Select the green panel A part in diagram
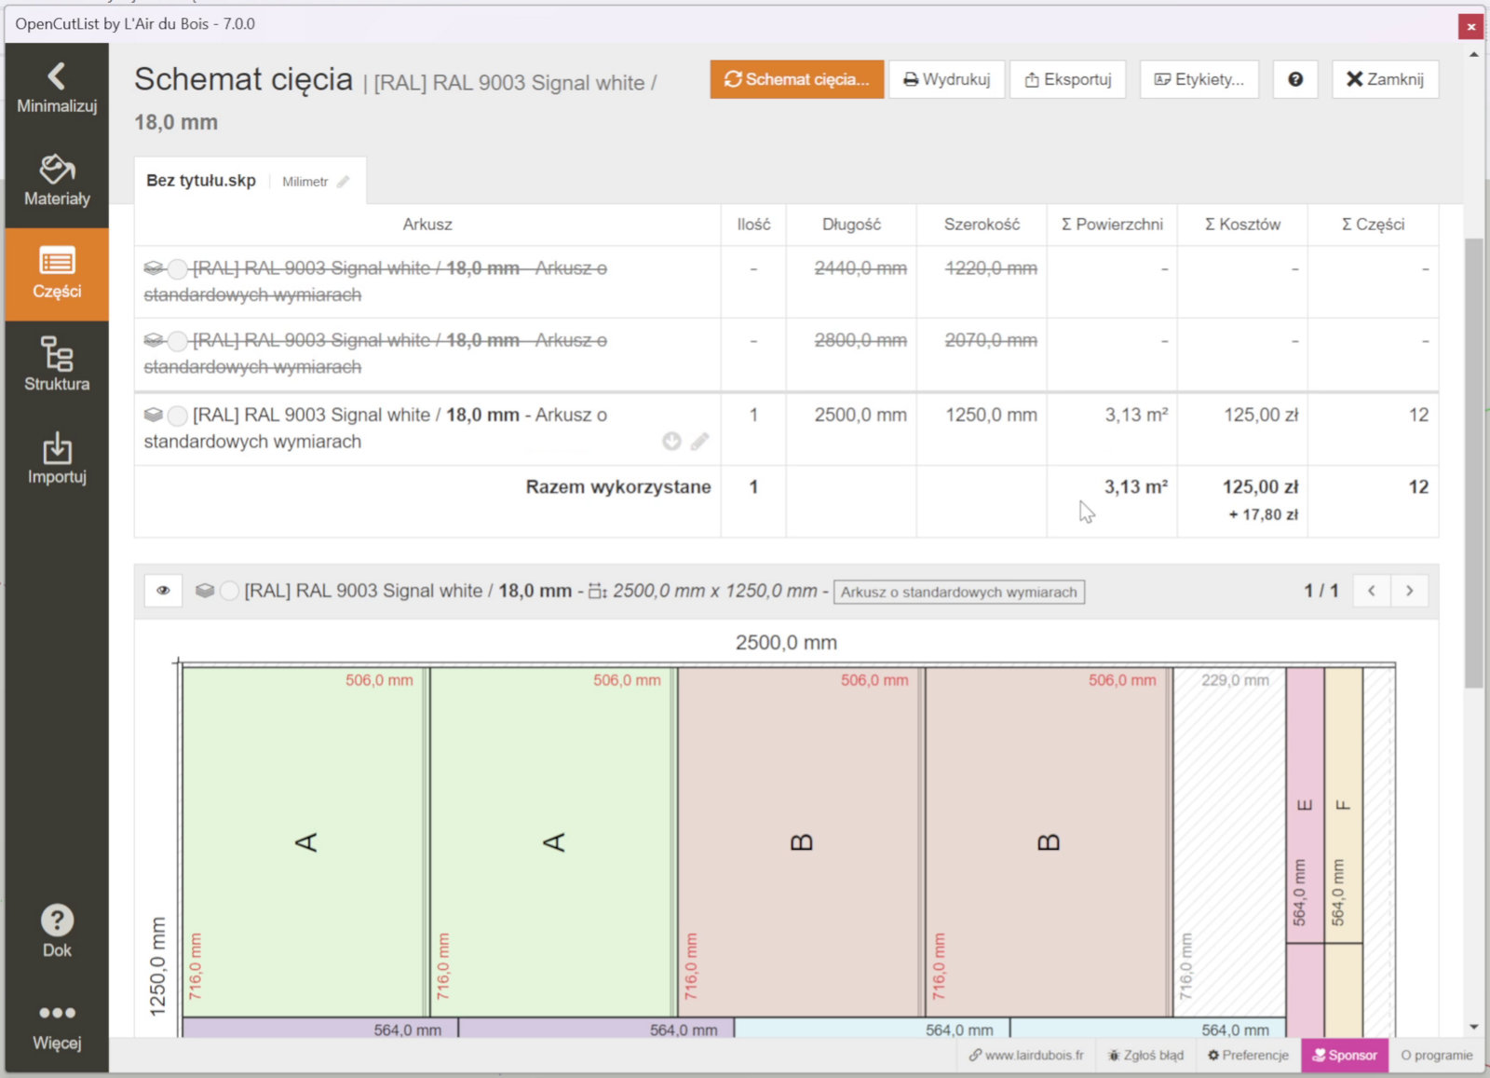 tap(305, 841)
